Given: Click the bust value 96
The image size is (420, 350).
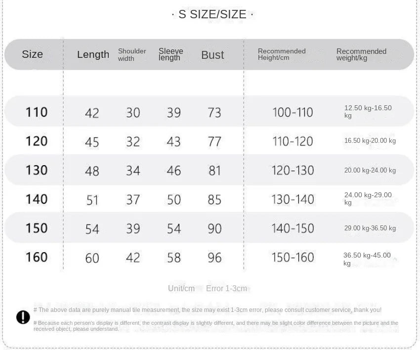Looking at the screenshot, I should pyautogui.click(x=214, y=258).
